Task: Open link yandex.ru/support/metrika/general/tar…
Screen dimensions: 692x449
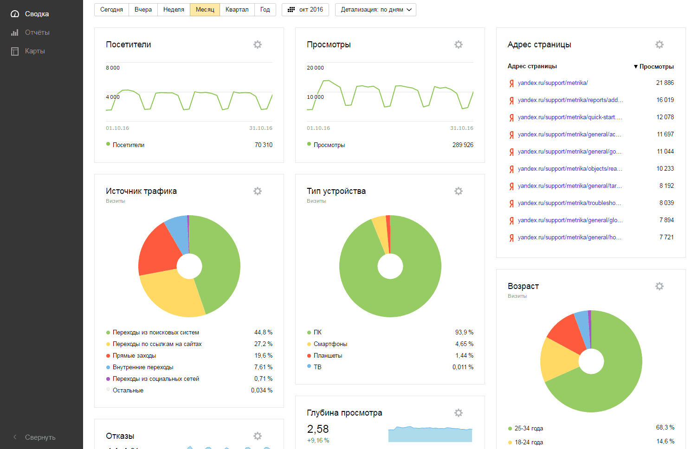Action: pyautogui.click(x=569, y=186)
